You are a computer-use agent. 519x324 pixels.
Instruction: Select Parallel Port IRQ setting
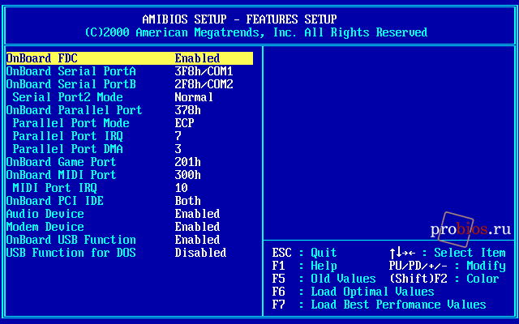(67, 136)
